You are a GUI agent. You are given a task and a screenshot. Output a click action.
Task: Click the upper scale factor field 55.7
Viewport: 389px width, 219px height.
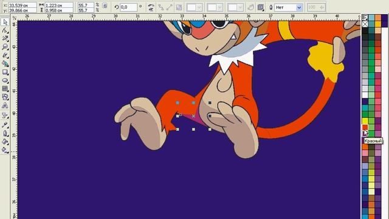click(x=86, y=5)
